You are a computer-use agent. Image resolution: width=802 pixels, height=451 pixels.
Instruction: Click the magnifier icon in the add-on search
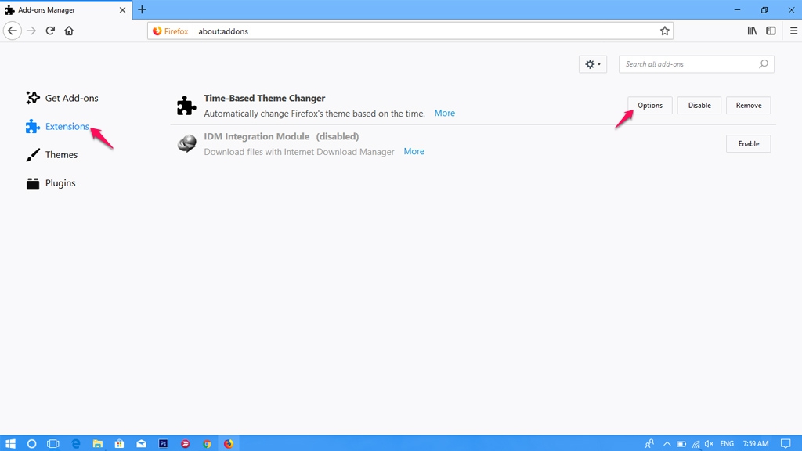tap(763, 64)
